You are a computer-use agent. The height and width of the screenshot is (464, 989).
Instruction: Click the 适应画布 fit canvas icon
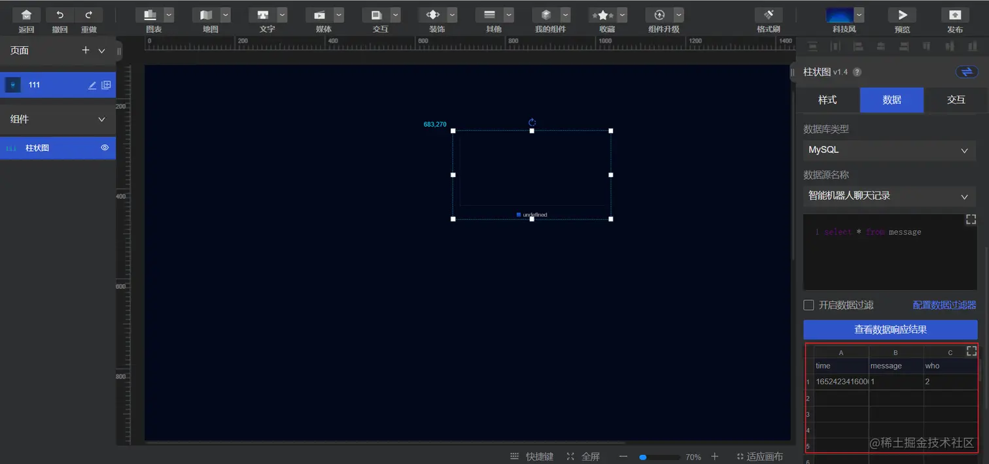740,456
